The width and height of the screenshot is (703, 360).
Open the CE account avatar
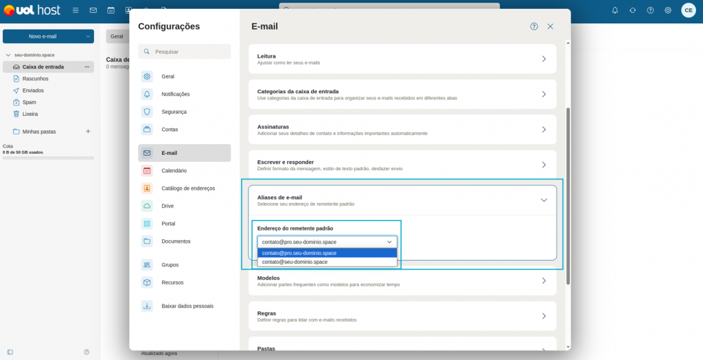(689, 10)
